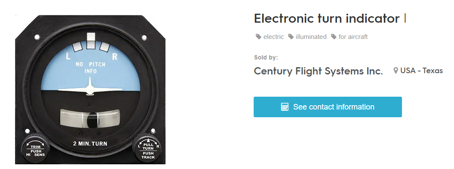
Task: Open the "illuminated" tag link
Action: pyautogui.click(x=311, y=37)
